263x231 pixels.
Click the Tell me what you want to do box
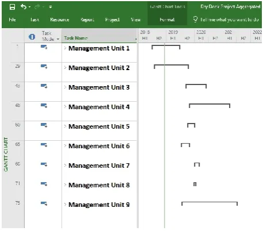230,20
